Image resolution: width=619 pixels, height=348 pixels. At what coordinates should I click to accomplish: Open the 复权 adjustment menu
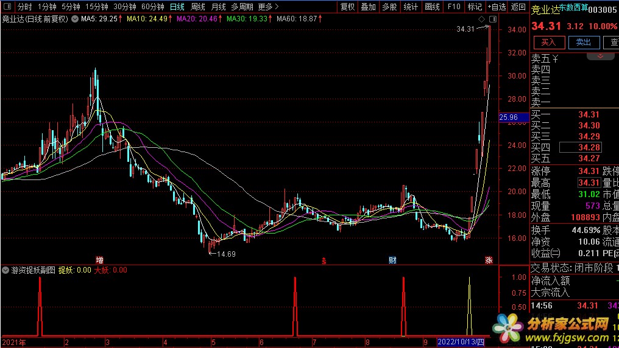click(x=348, y=7)
